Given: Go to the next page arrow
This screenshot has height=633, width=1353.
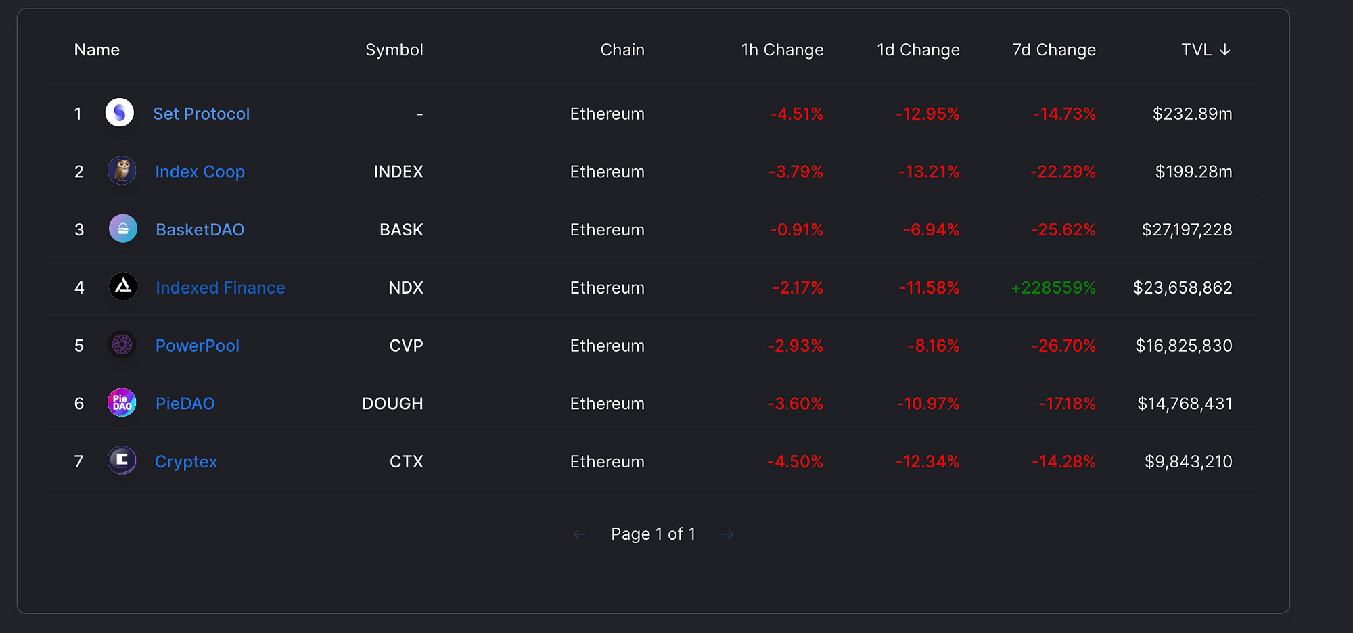Looking at the screenshot, I should pos(728,534).
